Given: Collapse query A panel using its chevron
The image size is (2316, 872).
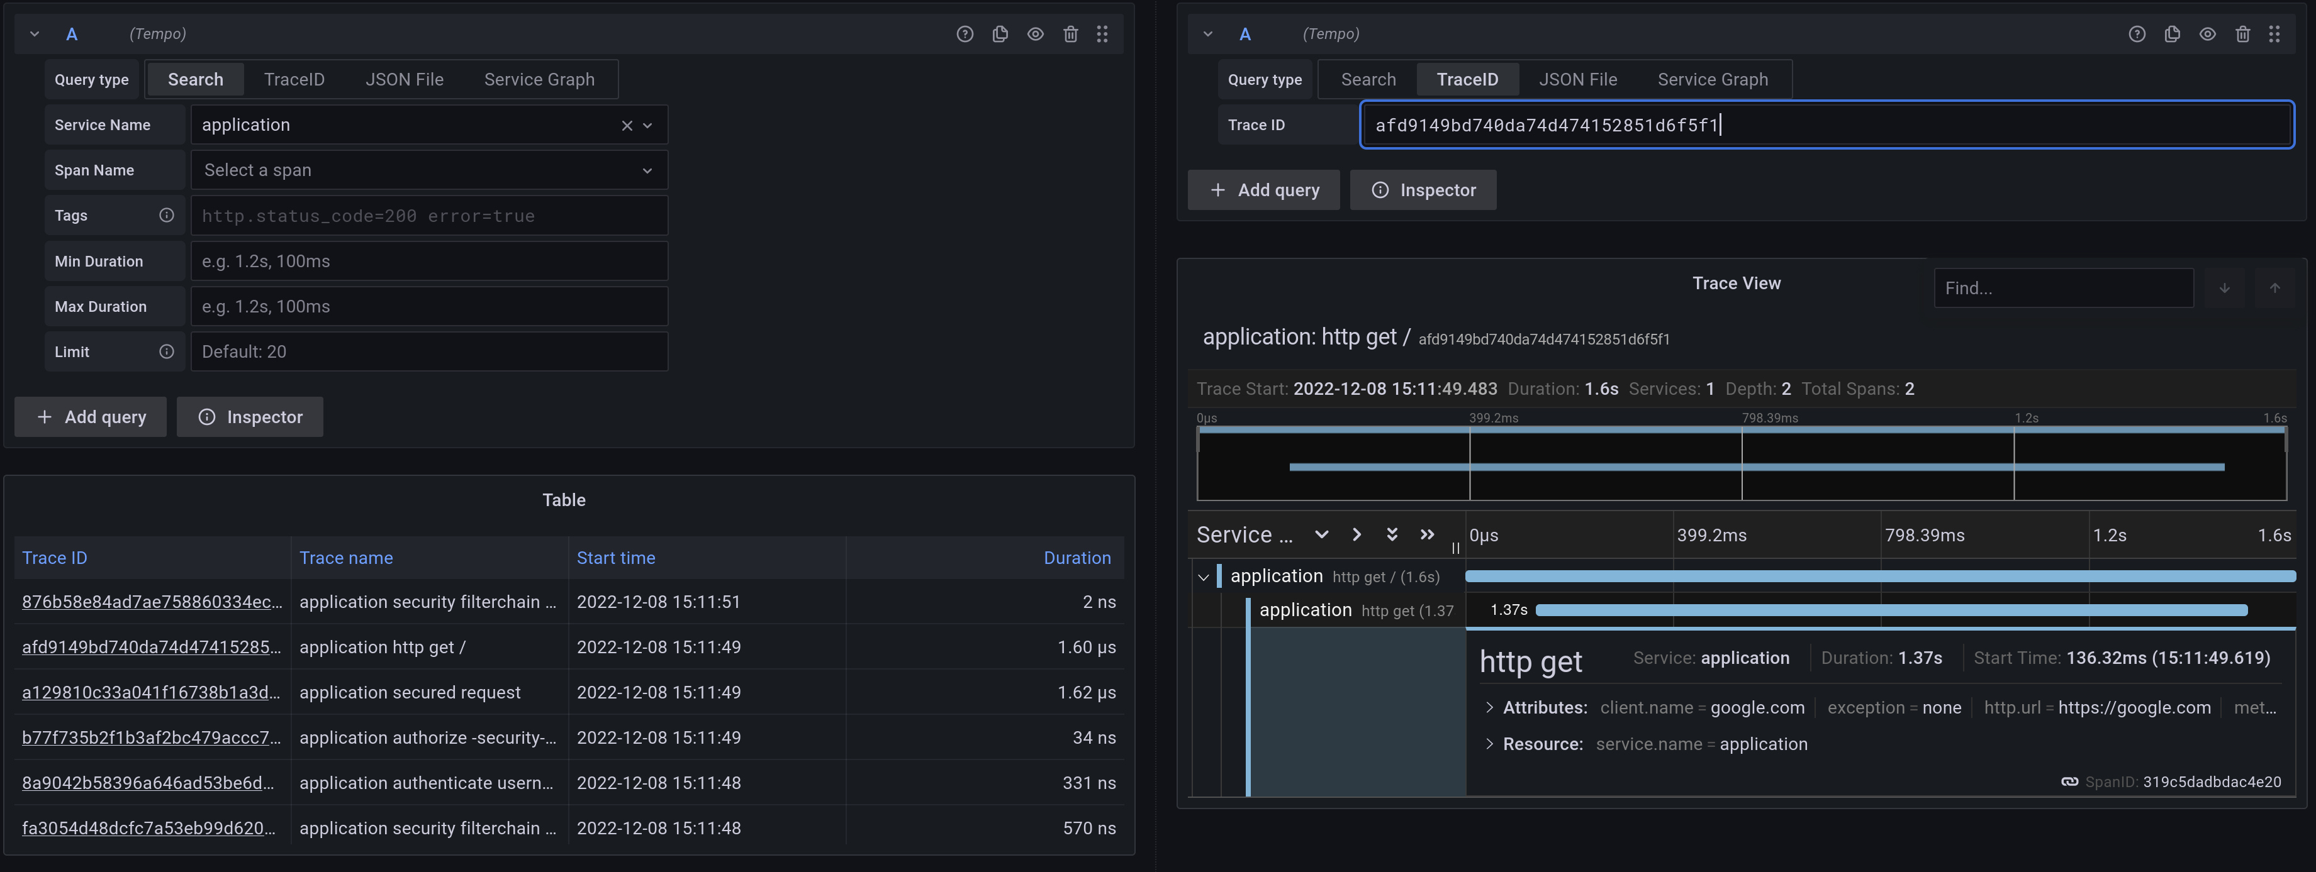Looking at the screenshot, I should [x=34, y=33].
